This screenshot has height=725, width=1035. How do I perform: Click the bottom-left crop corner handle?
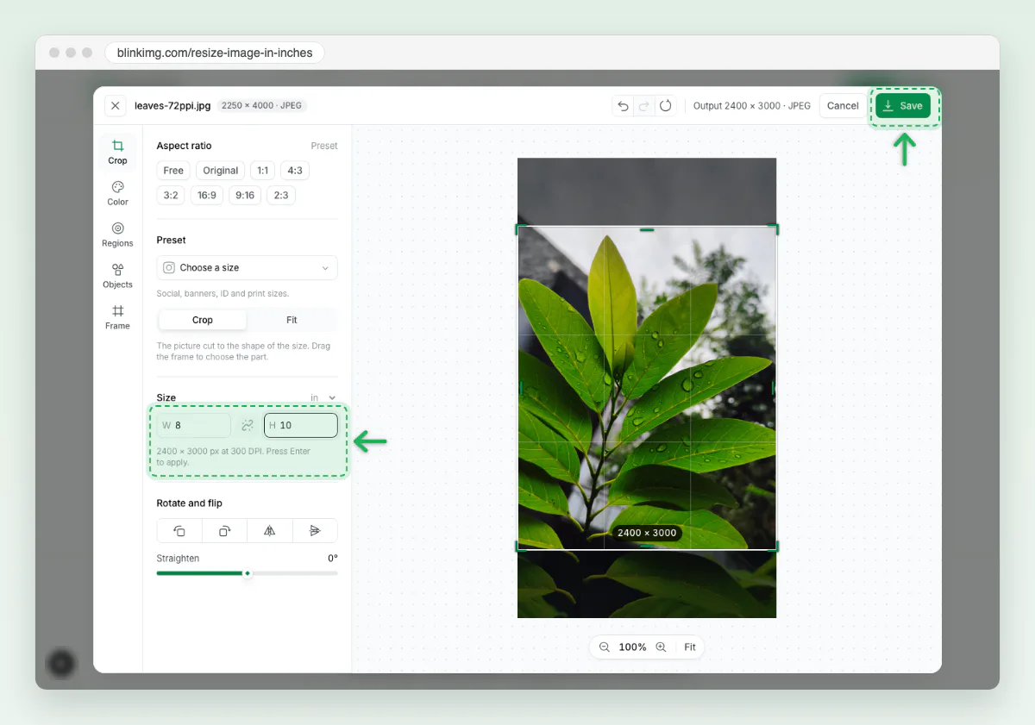(x=520, y=547)
